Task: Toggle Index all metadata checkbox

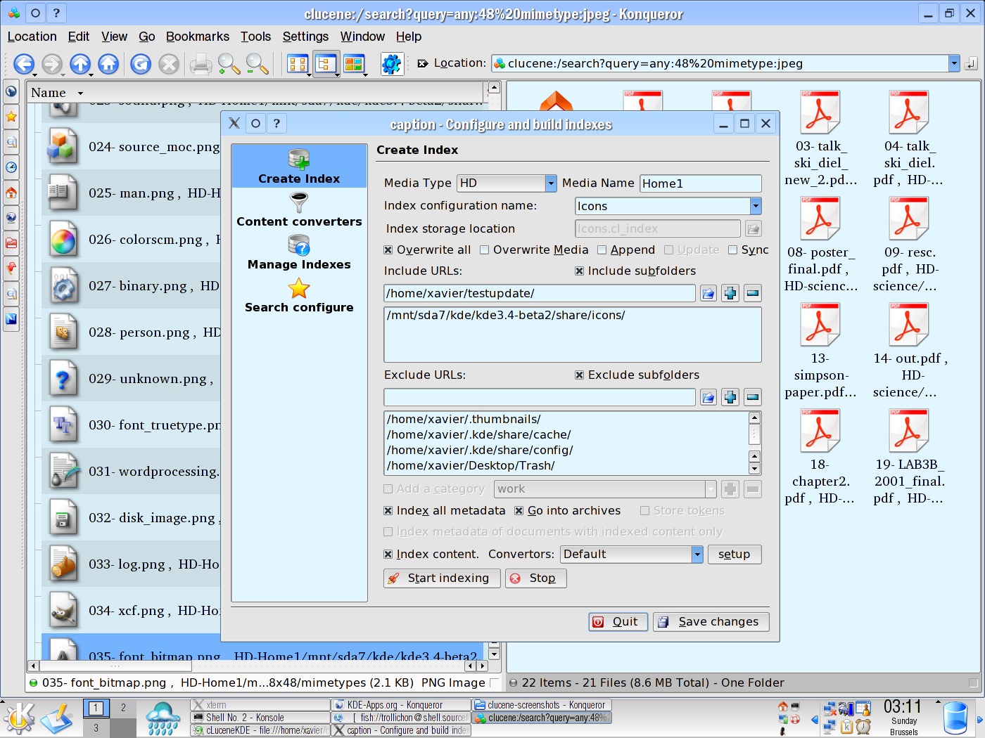Action: tap(388, 510)
